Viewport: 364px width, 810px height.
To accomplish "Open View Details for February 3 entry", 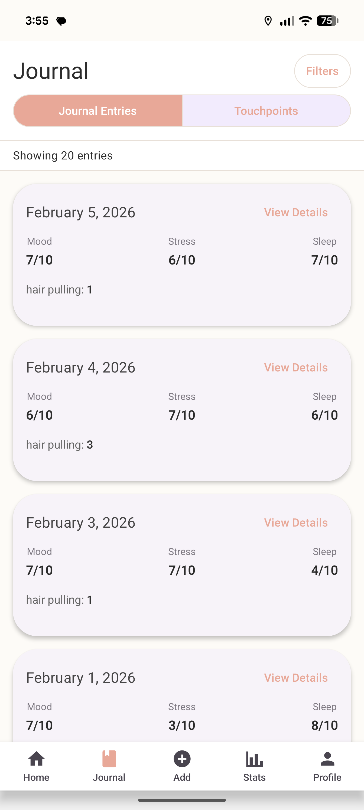I will click(296, 522).
